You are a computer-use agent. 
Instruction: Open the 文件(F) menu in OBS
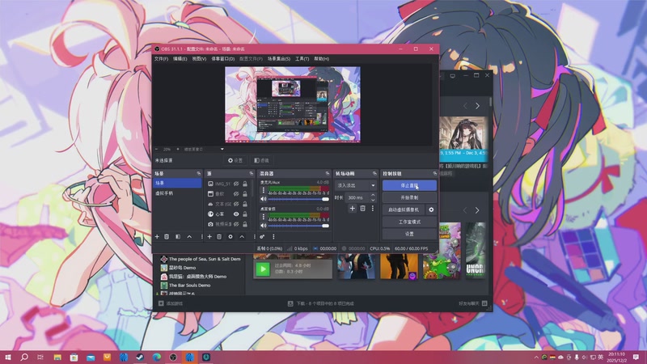coord(161,59)
